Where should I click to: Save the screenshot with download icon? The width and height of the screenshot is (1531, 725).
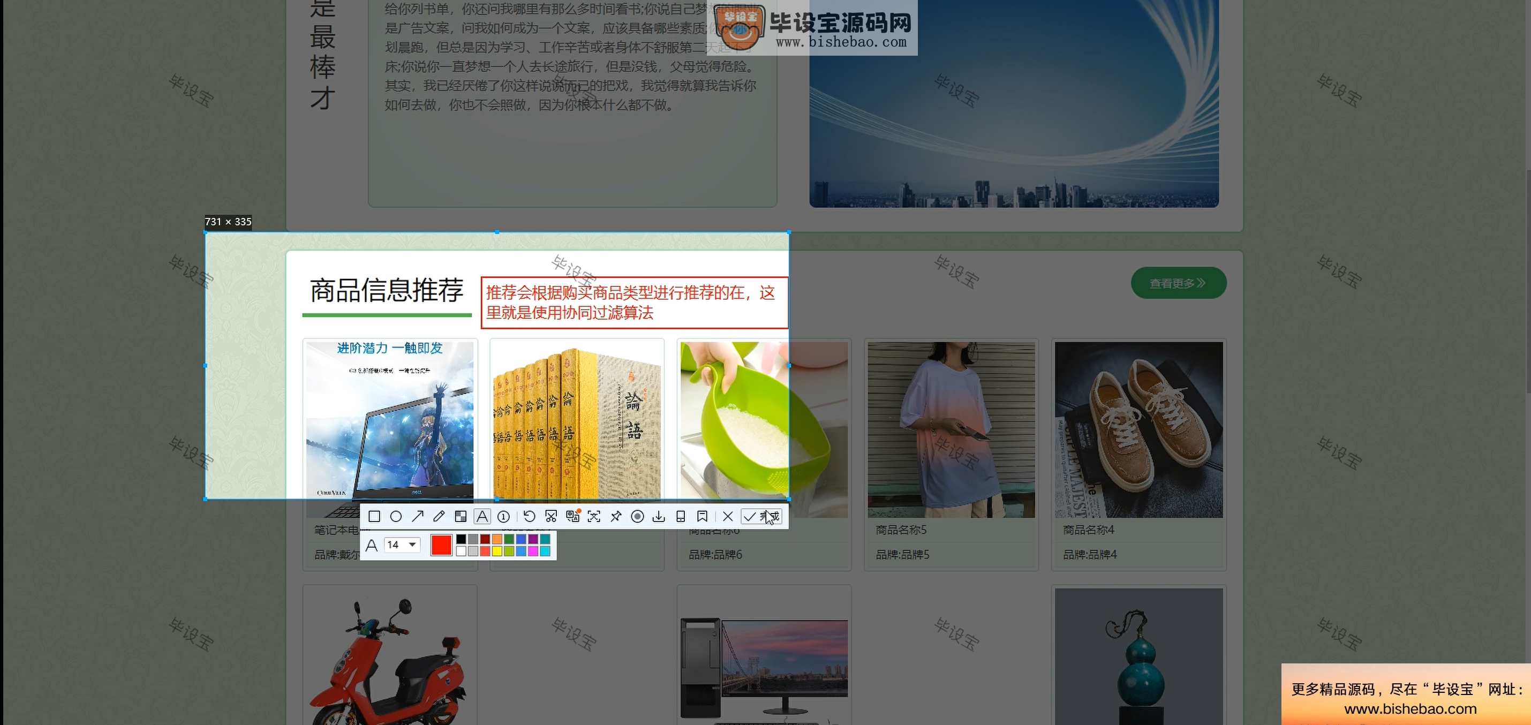click(659, 516)
